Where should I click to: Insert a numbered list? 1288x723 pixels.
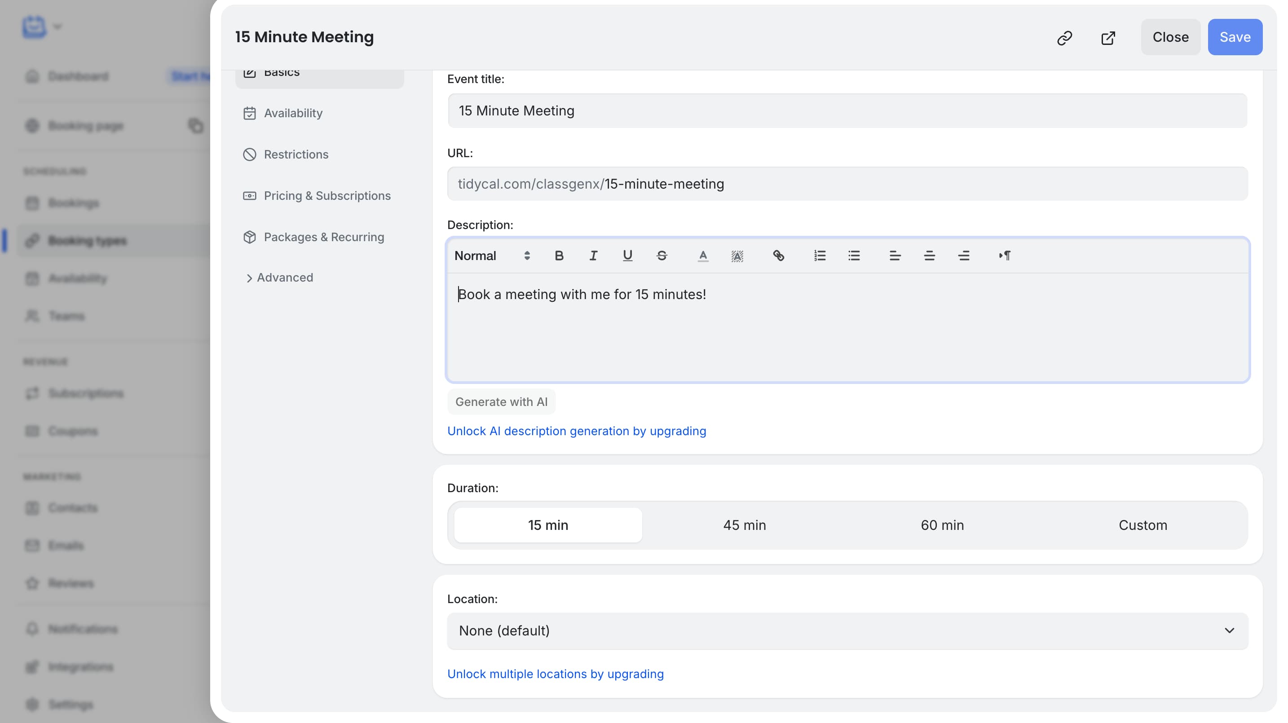coord(820,256)
